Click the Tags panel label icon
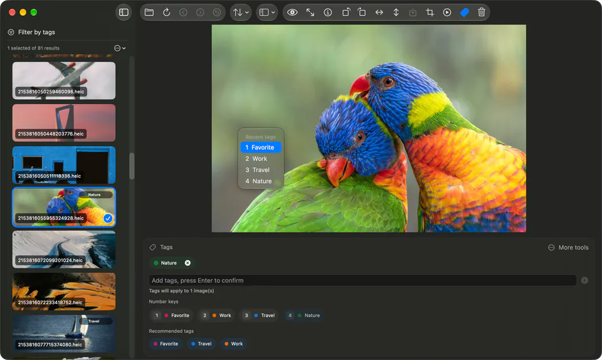The width and height of the screenshot is (602, 360). pyautogui.click(x=152, y=247)
